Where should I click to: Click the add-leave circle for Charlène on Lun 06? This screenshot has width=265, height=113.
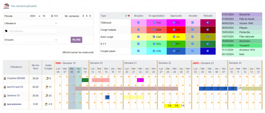[60, 76]
